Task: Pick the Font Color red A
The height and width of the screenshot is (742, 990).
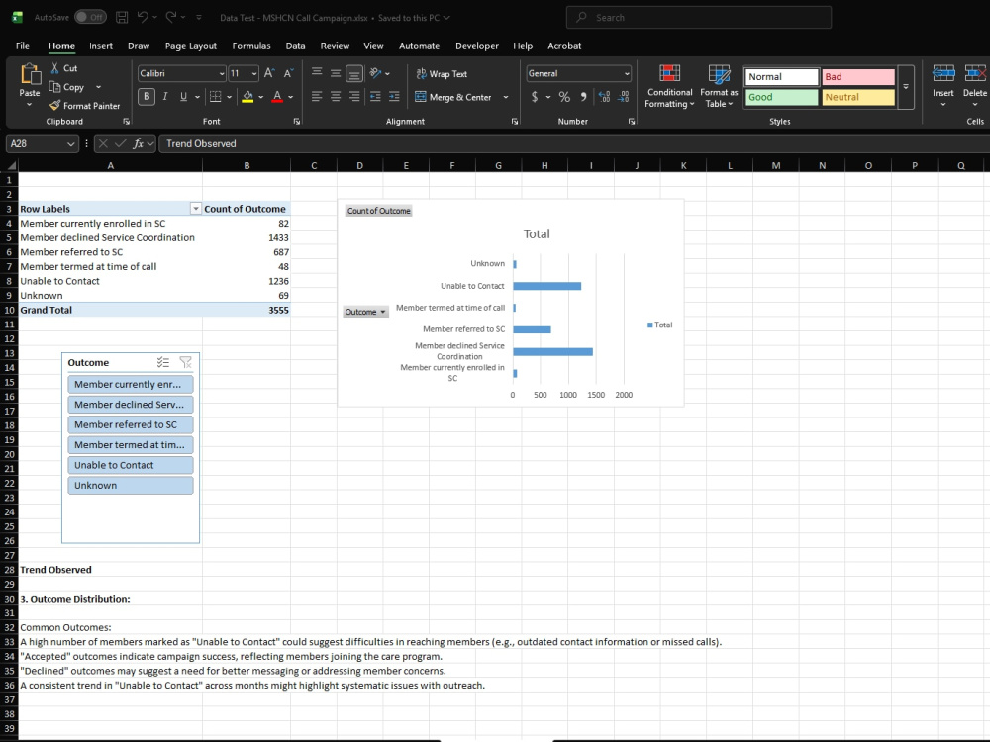Action: (x=277, y=97)
